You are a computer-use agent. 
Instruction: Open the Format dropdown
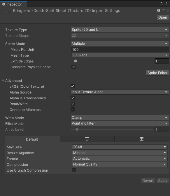[120, 159]
